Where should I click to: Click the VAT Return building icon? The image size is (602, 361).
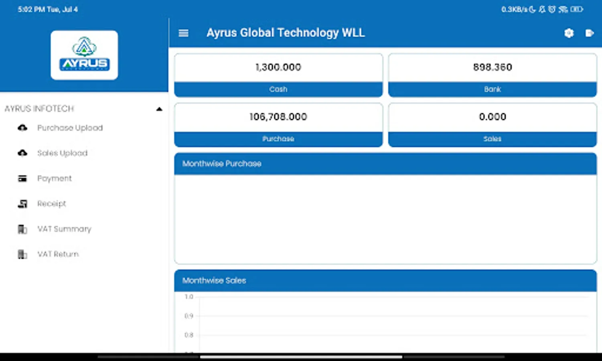pos(22,254)
